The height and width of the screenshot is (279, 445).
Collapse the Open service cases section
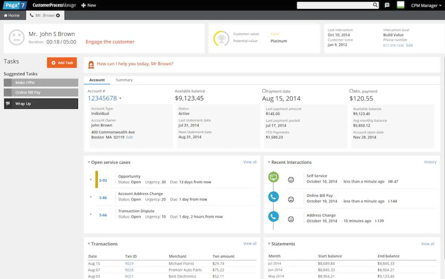pyautogui.click(x=89, y=162)
